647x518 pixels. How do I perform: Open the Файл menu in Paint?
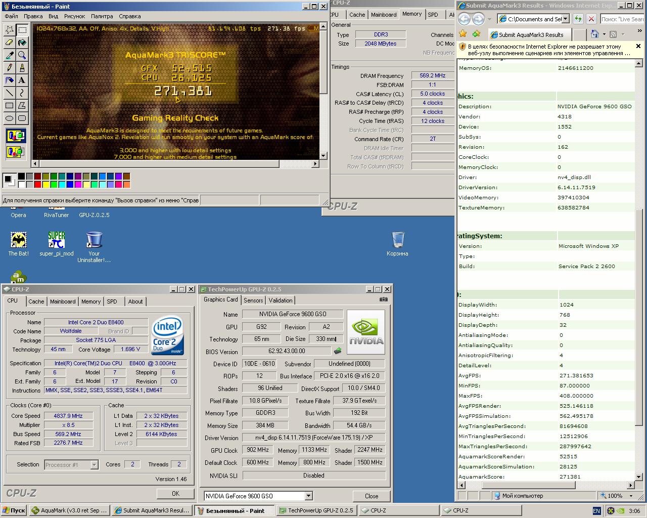point(11,16)
